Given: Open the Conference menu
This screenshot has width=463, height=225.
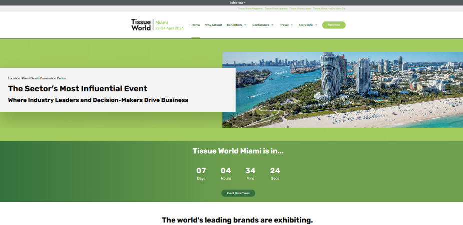Looking at the screenshot, I should pyautogui.click(x=260, y=25).
